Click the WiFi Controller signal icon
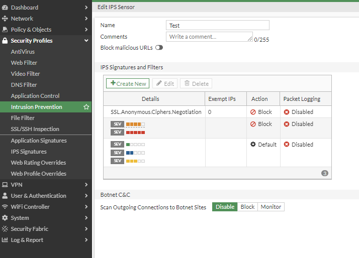The image size is (359, 258). [5, 207]
